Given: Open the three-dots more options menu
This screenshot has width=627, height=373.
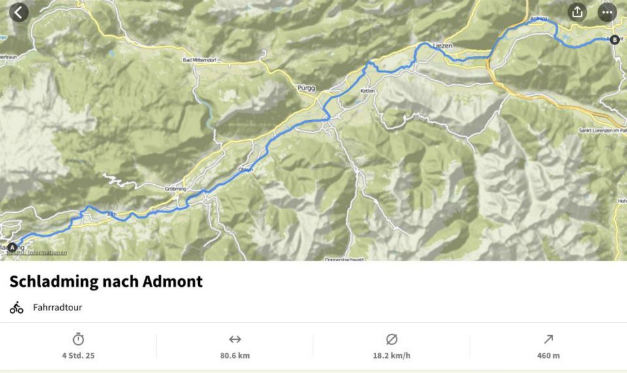Looking at the screenshot, I should pyautogui.click(x=607, y=12).
